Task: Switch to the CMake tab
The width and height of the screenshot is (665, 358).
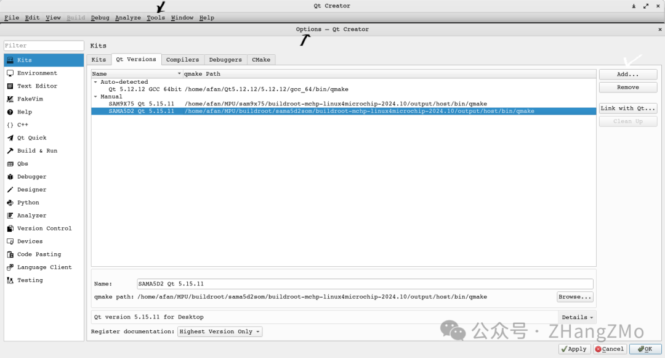Action: tap(261, 60)
